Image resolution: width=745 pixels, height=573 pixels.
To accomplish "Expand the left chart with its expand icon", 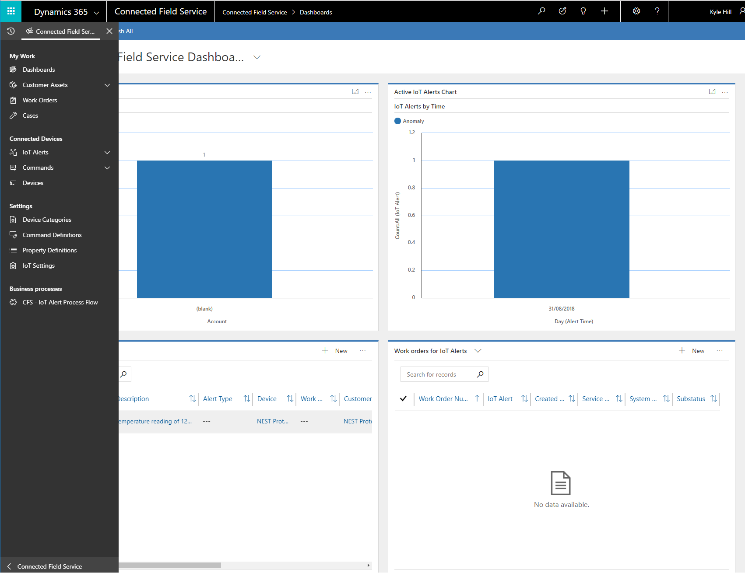I will click(355, 92).
